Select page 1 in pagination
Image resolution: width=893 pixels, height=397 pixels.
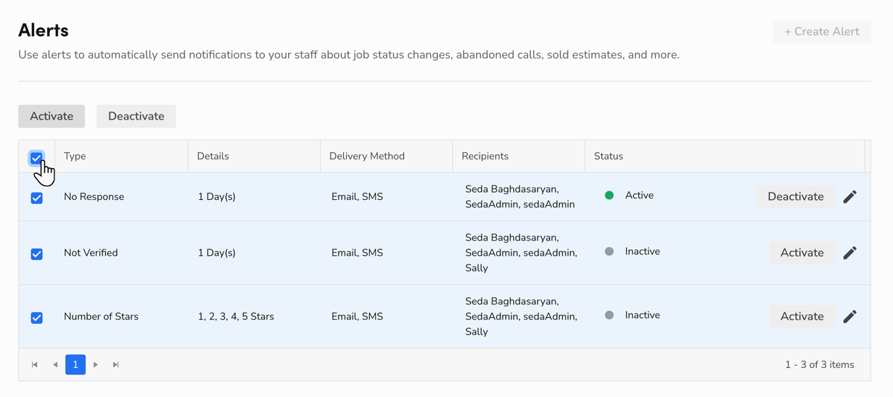click(75, 364)
